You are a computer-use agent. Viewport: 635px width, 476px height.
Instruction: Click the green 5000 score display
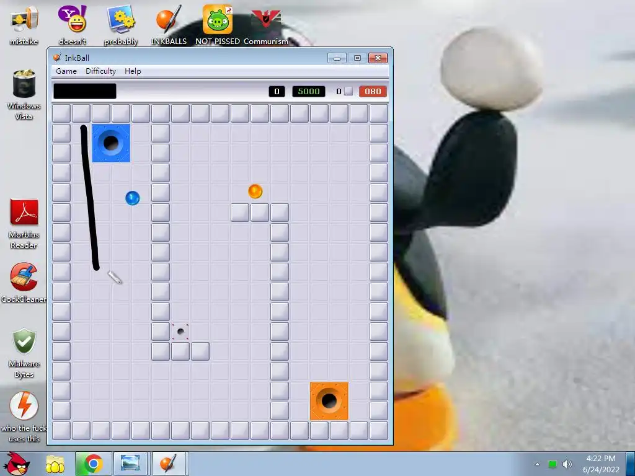click(x=309, y=92)
